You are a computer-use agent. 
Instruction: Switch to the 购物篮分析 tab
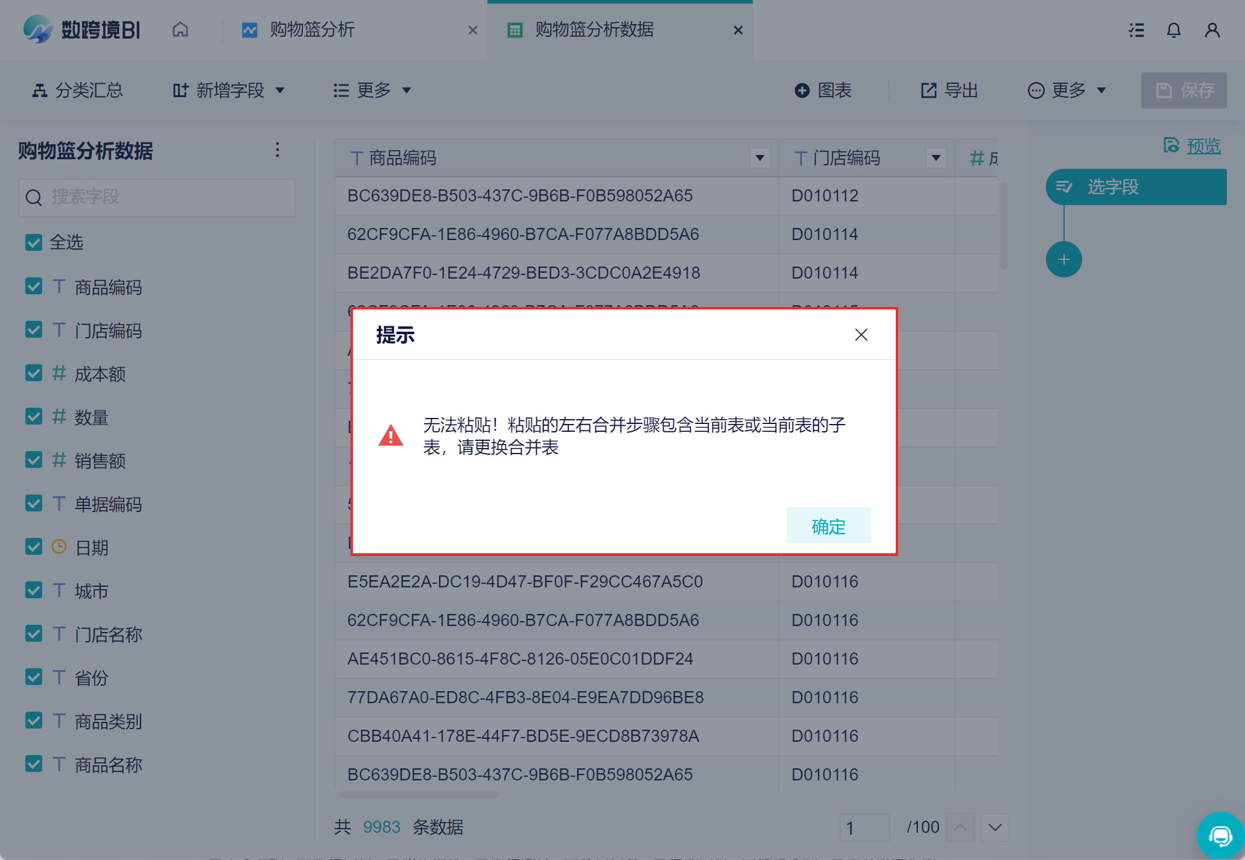312,30
